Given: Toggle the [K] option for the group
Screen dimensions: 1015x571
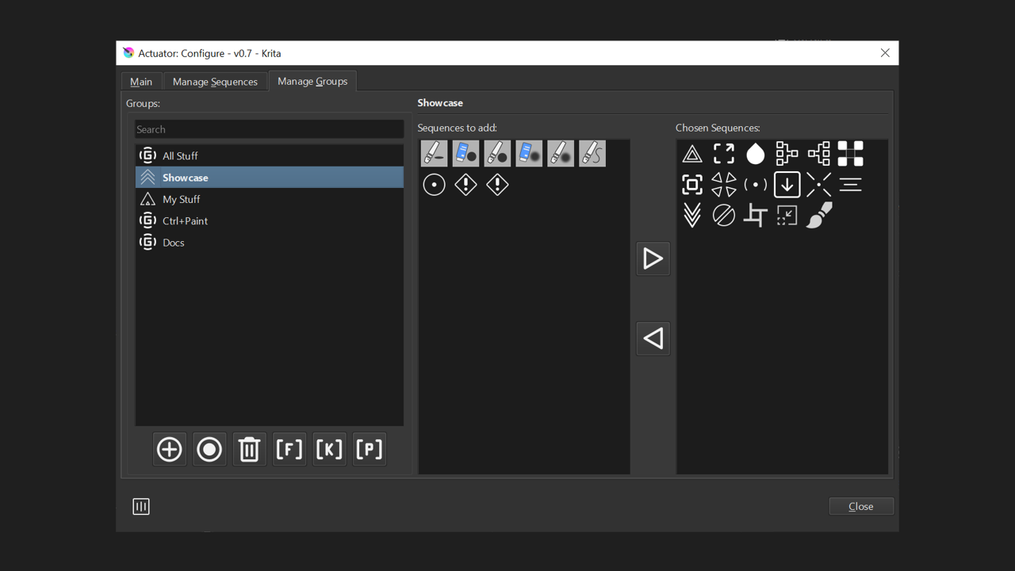Looking at the screenshot, I should click(329, 449).
